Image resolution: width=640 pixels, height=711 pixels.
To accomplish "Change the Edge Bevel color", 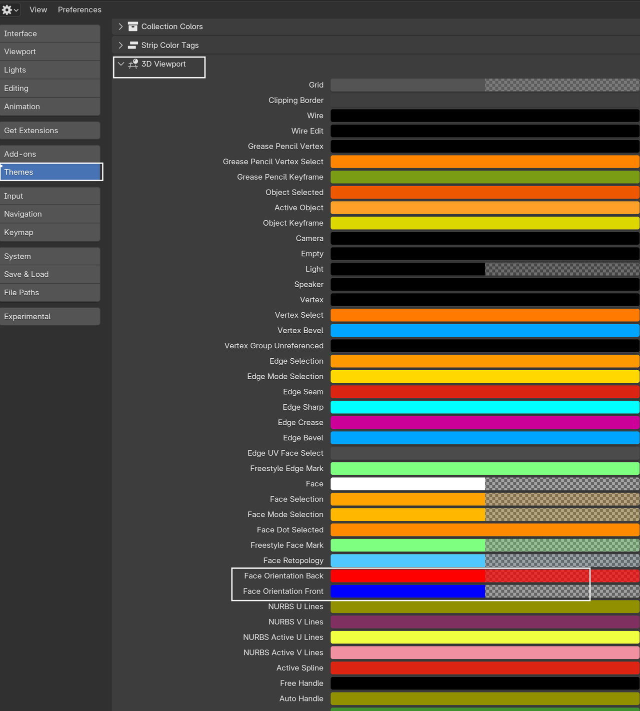I will coord(485,438).
